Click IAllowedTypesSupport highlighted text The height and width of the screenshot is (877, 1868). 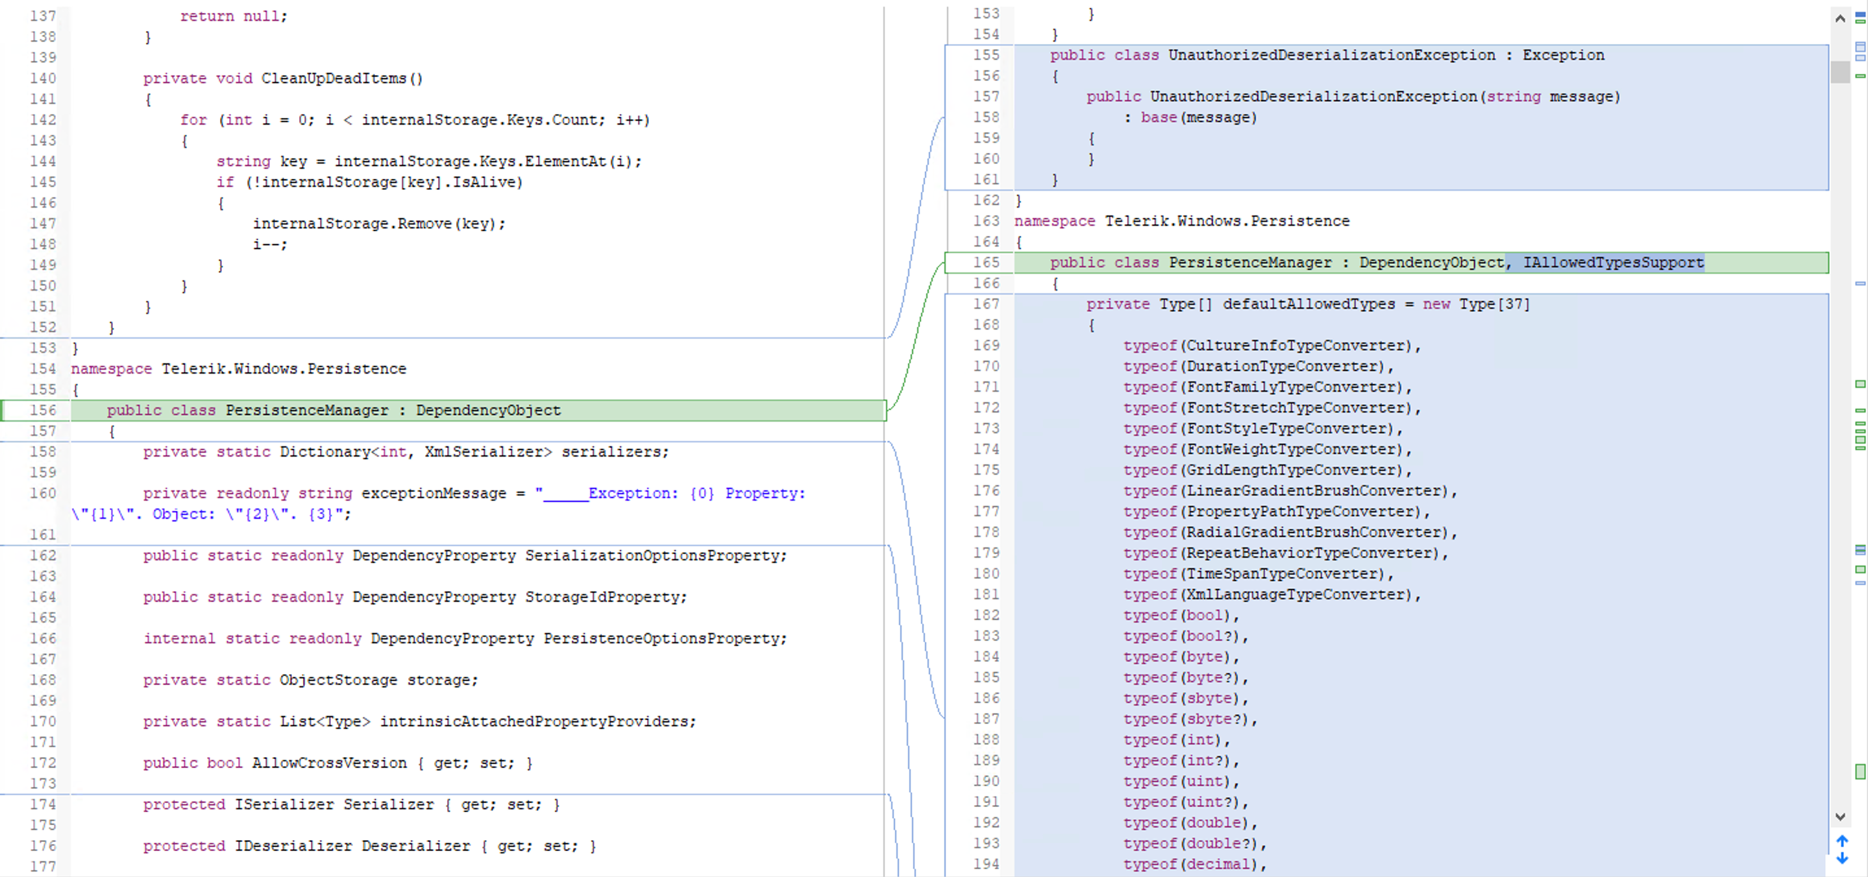pos(1613,262)
